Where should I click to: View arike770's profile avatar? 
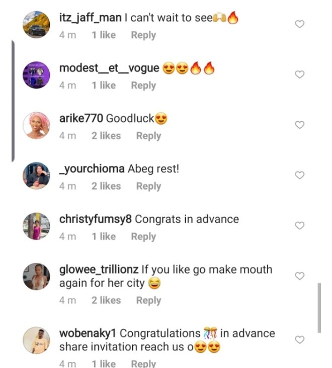click(37, 125)
